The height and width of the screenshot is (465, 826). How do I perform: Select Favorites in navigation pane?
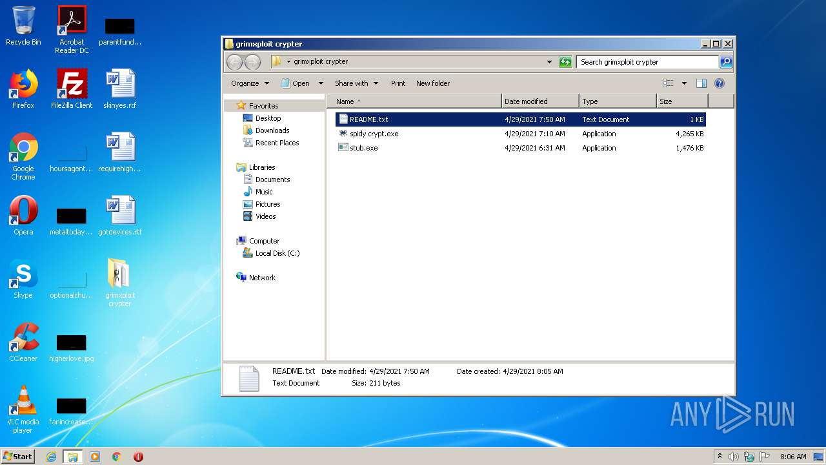(x=264, y=106)
